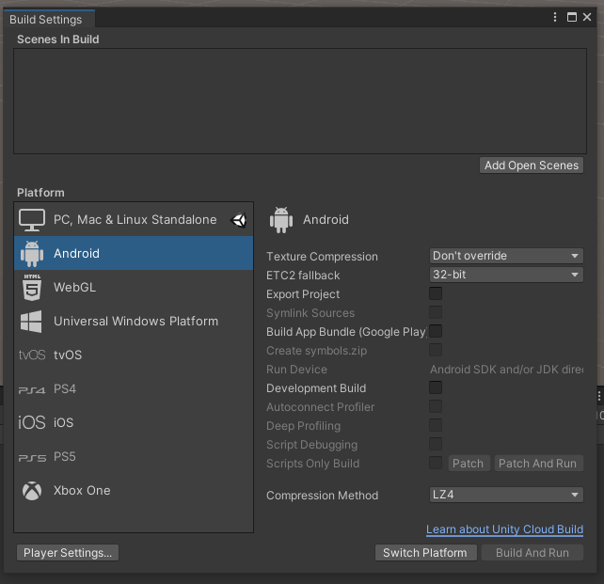The image size is (604, 584).
Task: Toggle the Scripts Only Build checkbox
Action: (x=436, y=463)
